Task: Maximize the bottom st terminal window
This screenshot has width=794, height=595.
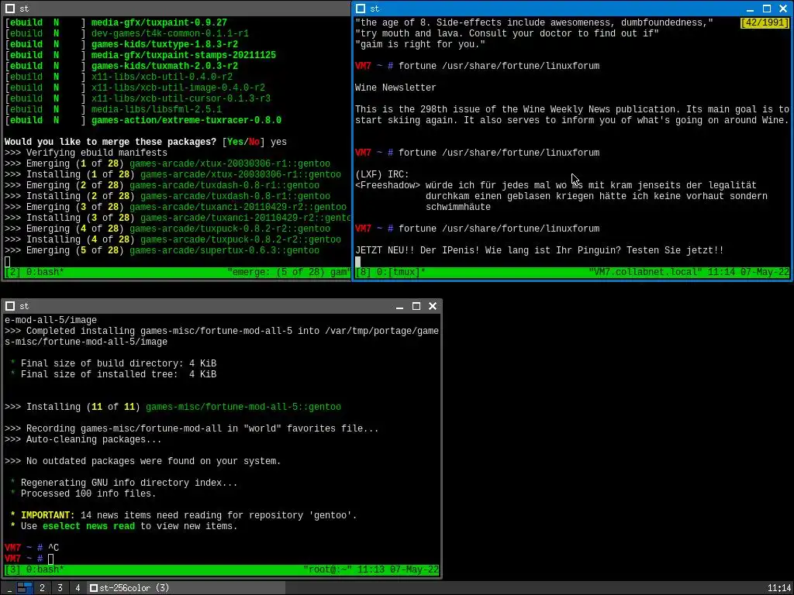Action: tap(416, 306)
